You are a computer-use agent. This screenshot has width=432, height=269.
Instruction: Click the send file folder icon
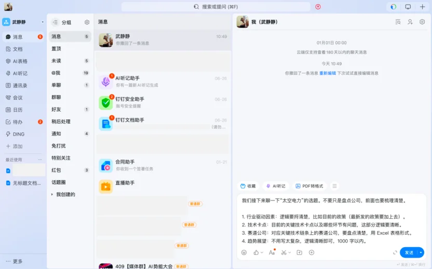[x=300, y=252]
